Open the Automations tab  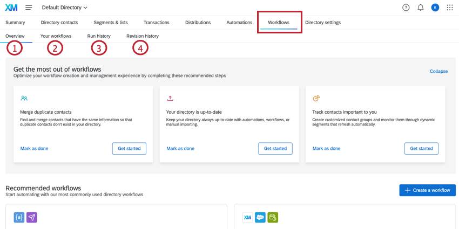click(x=239, y=23)
